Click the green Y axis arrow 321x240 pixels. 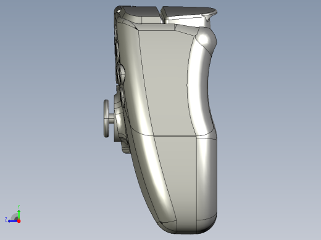coord(19,214)
